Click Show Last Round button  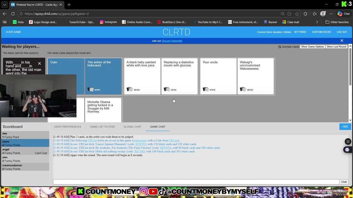336,47
